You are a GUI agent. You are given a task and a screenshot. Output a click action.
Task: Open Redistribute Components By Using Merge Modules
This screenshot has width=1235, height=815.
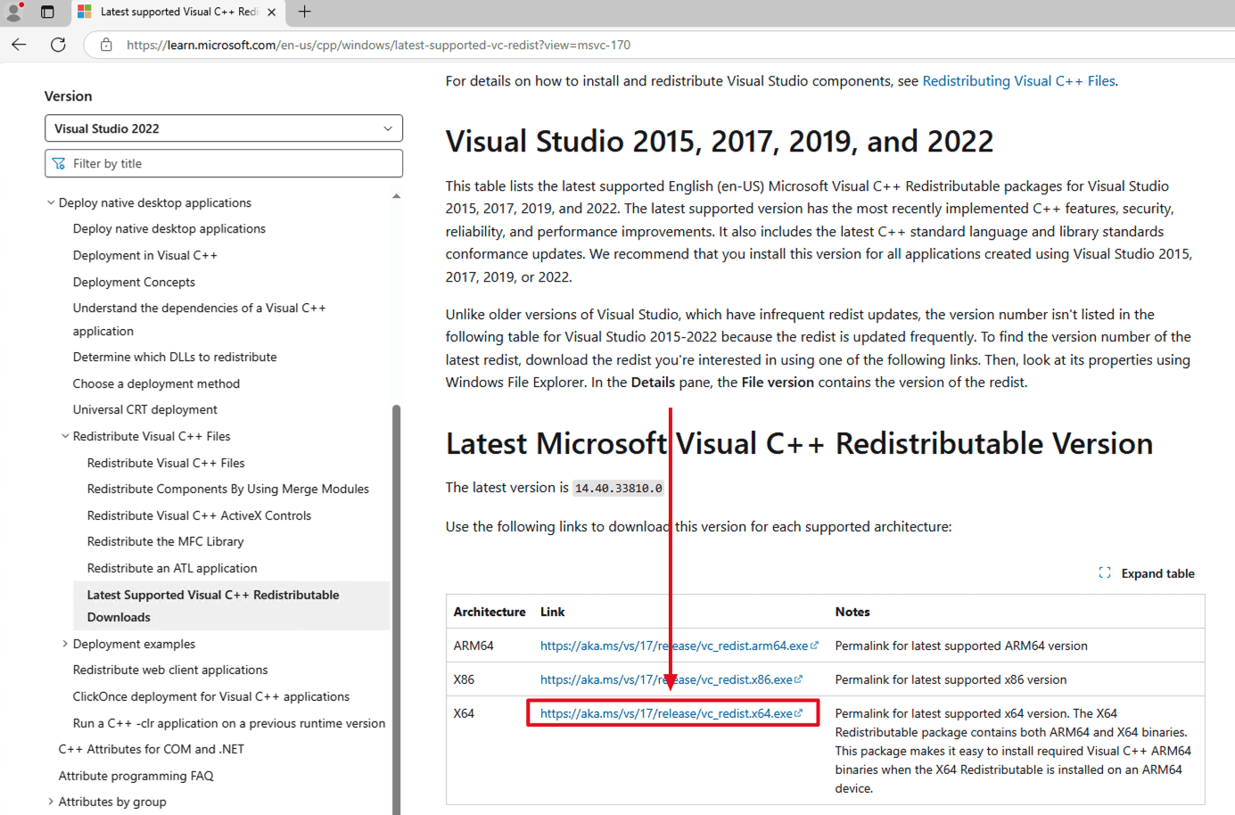coord(228,489)
